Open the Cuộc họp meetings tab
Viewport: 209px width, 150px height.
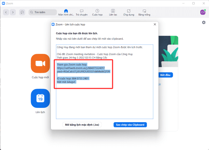pyautogui.click(x=97, y=13)
